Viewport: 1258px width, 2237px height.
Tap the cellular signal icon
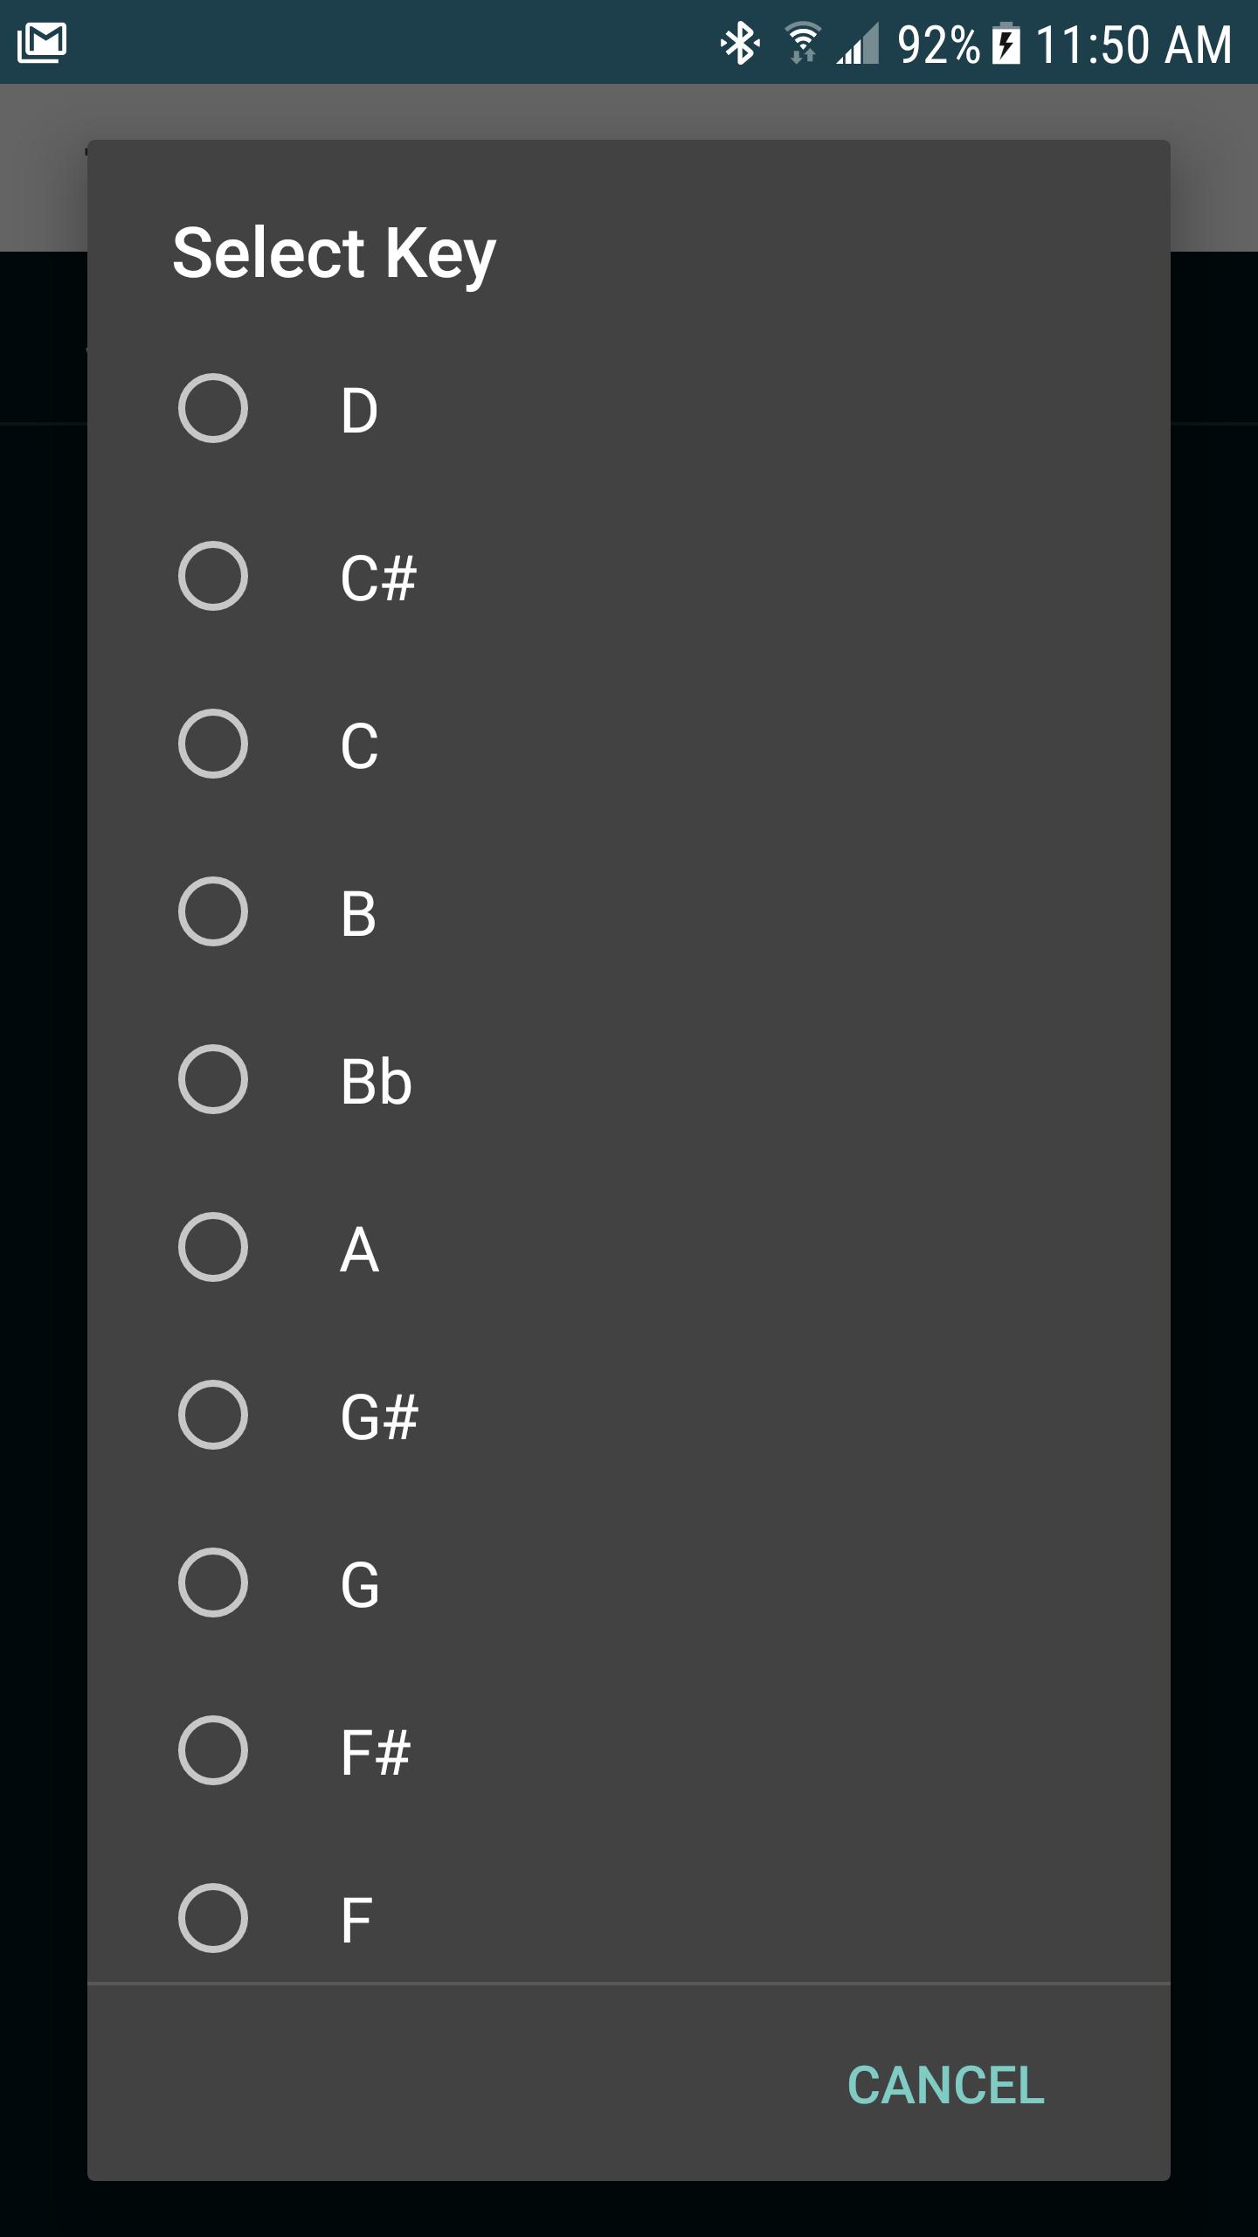click(857, 44)
